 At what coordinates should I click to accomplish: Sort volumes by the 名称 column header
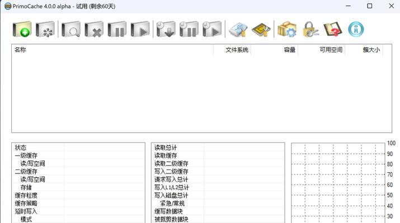[x=112, y=50]
